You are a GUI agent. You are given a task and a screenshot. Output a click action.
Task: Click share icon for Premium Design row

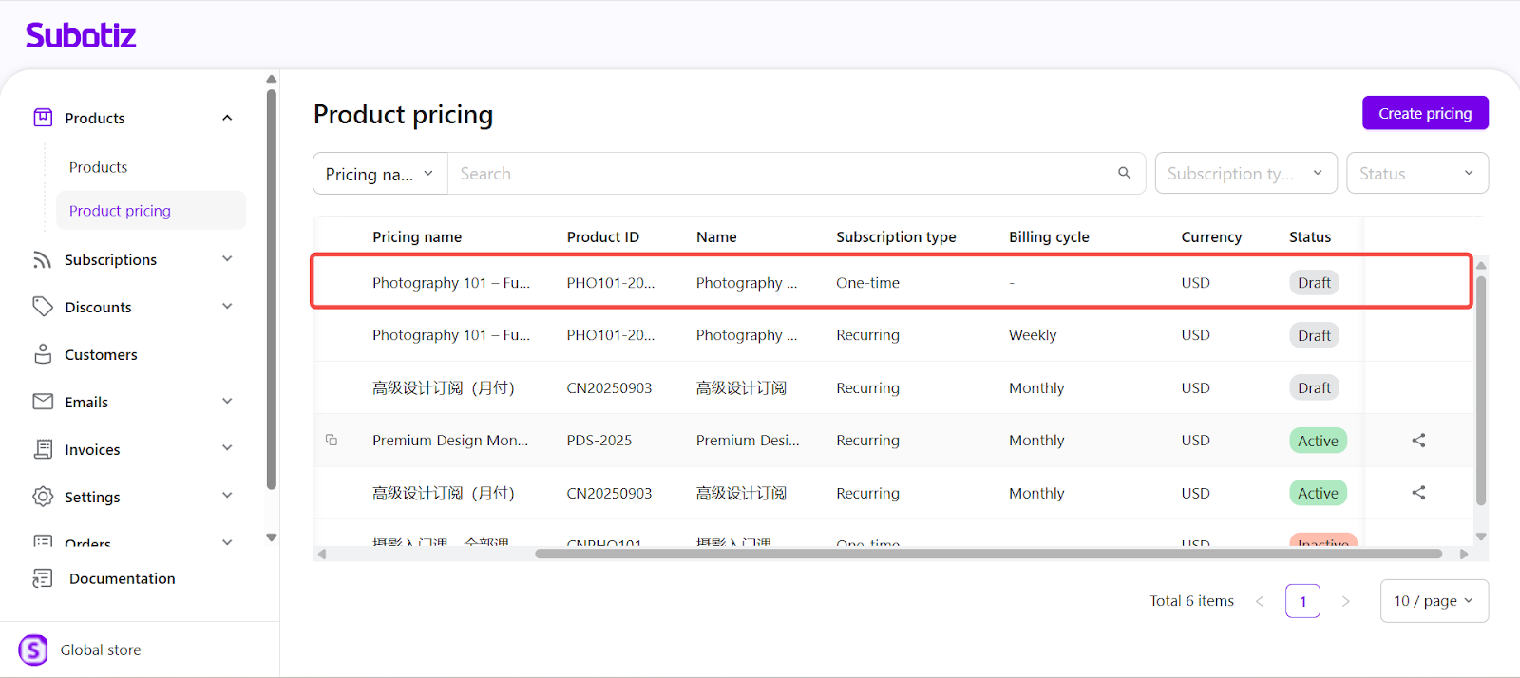(x=1418, y=441)
